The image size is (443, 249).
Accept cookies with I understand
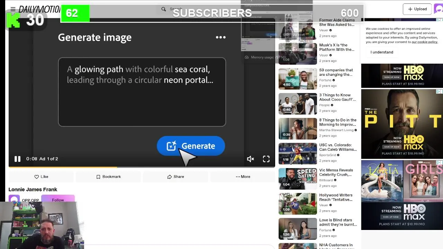tap(382, 52)
